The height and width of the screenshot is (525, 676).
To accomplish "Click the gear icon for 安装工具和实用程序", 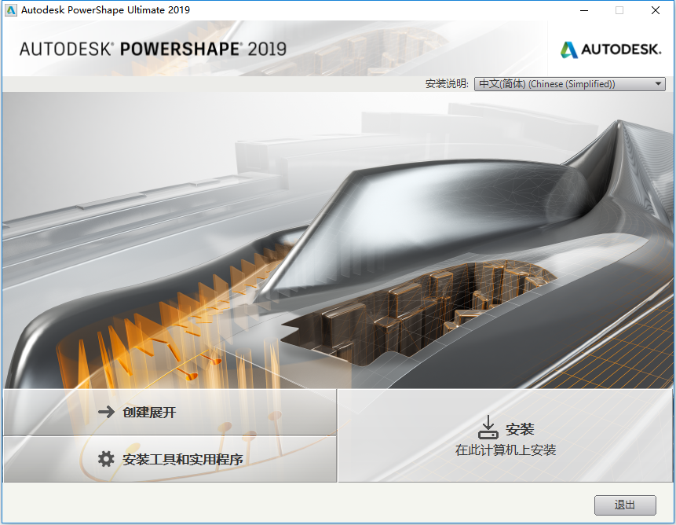I will [x=106, y=459].
